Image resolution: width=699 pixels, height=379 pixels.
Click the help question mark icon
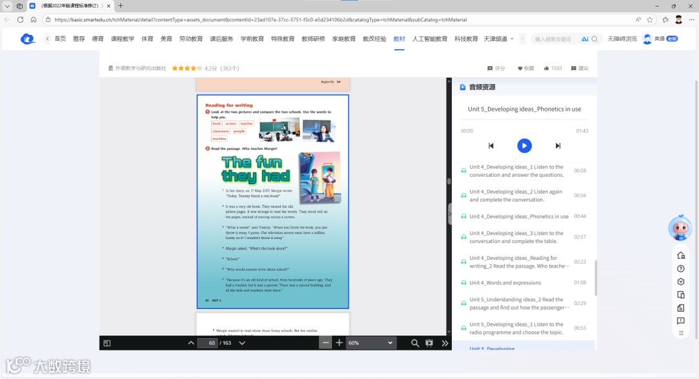pyautogui.click(x=681, y=269)
